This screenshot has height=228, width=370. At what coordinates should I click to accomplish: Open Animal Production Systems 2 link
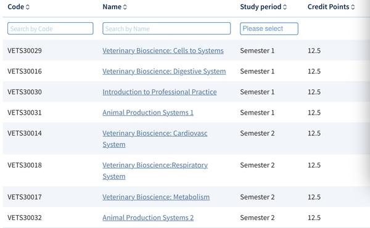(x=148, y=218)
